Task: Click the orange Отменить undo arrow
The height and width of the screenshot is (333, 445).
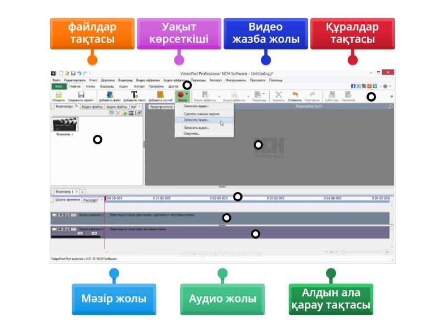Action: (x=295, y=94)
